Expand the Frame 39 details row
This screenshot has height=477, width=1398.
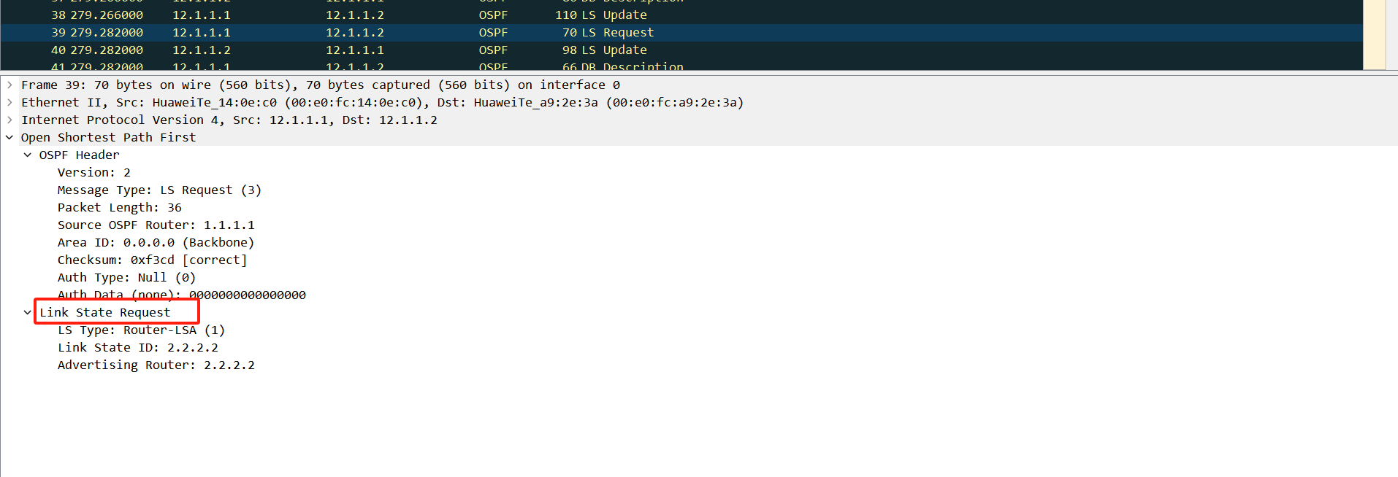[x=9, y=85]
